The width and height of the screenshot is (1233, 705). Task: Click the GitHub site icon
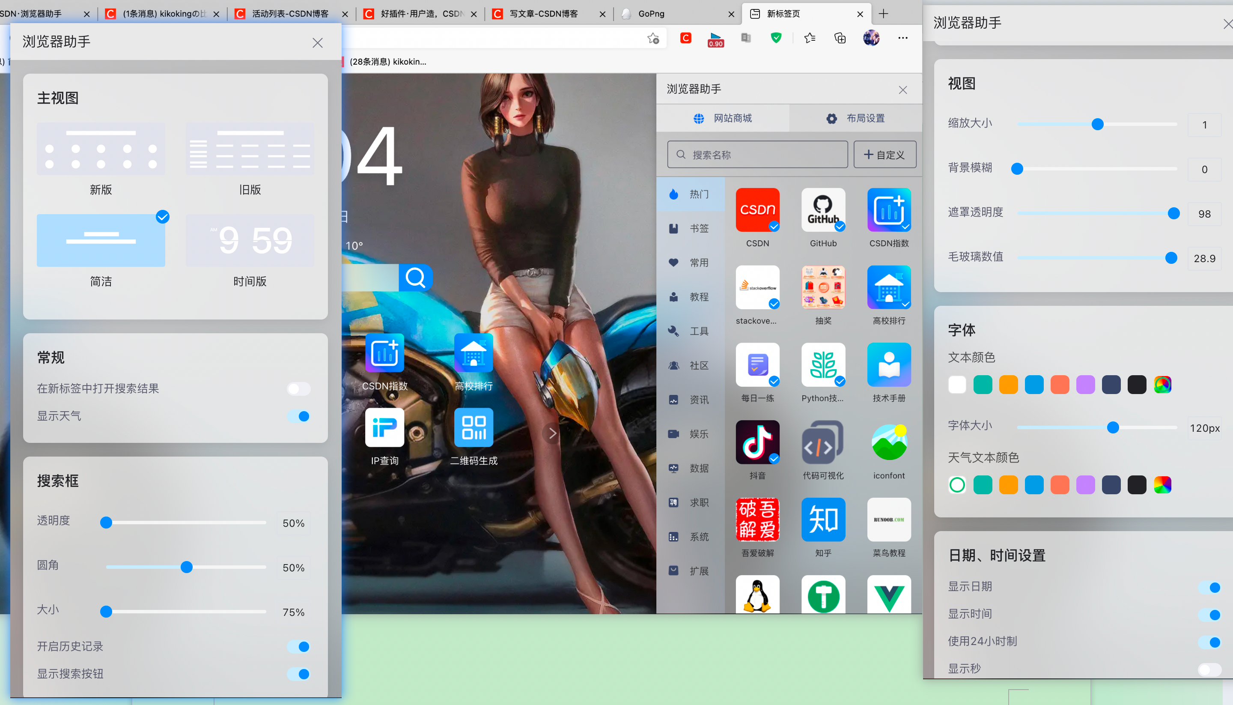823,210
